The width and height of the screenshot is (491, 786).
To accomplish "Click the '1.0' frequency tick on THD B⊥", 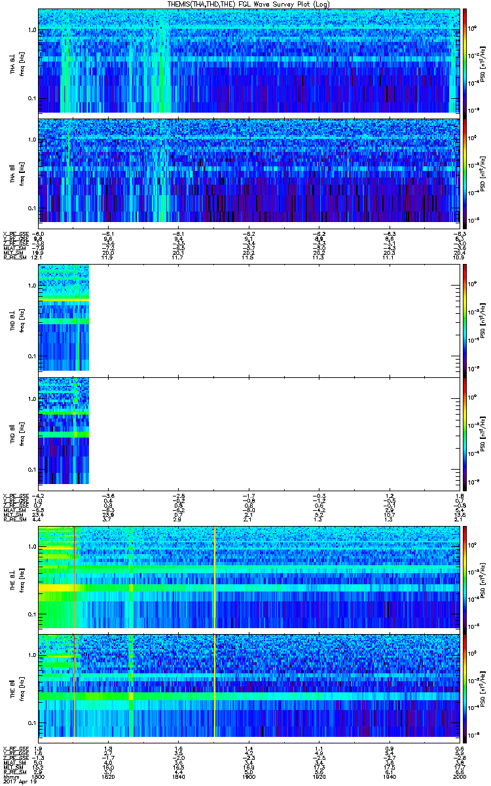I will (x=31, y=286).
